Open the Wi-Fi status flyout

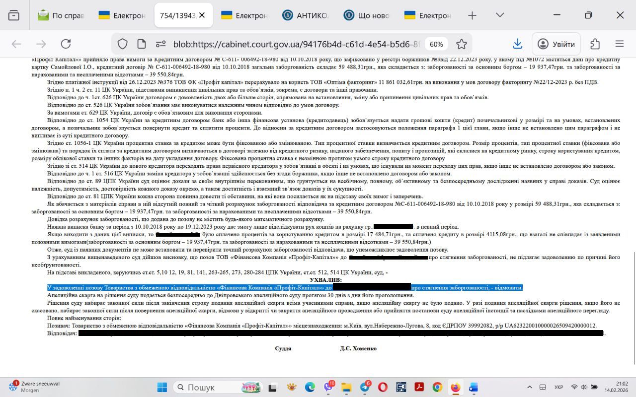coord(574,388)
